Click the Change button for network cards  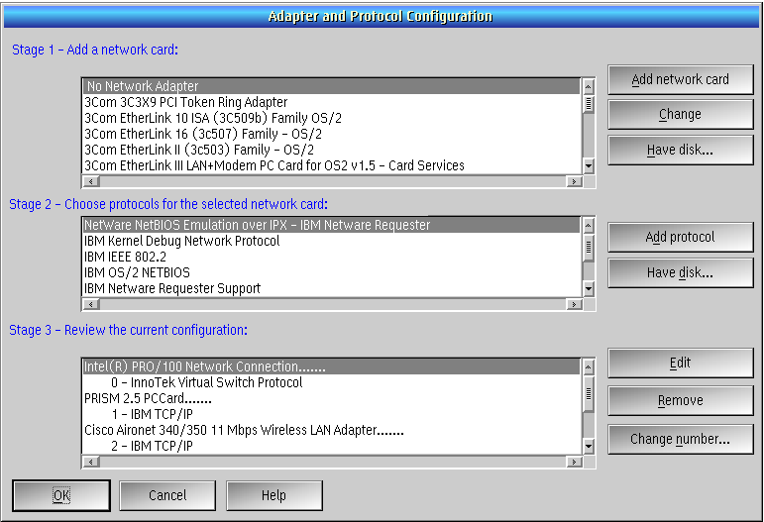[680, 115]
